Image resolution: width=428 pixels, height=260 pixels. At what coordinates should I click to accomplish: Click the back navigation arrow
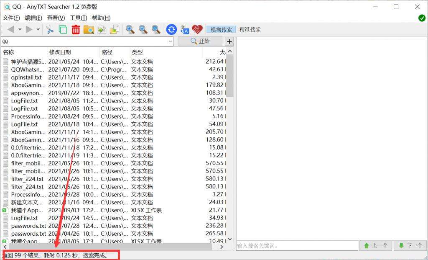[10, 29]
